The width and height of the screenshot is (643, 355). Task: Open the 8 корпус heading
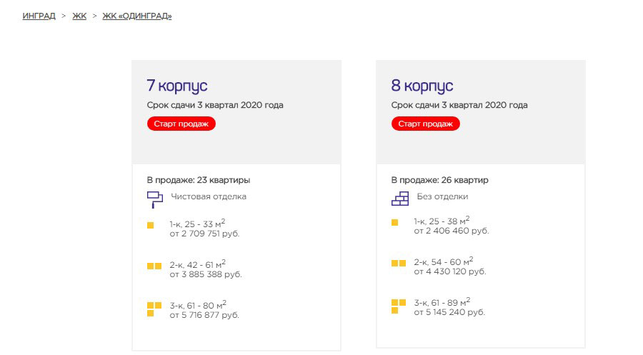coord(422,86)
